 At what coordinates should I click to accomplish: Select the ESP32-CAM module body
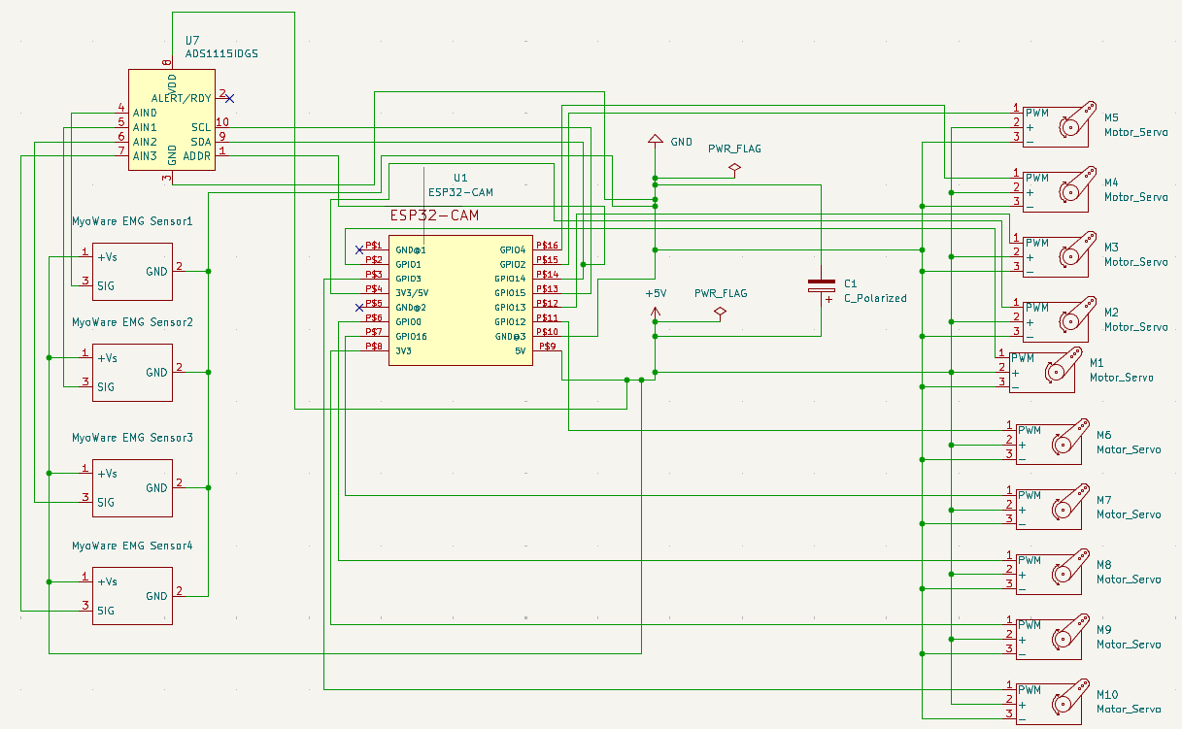tap(460, 300)
